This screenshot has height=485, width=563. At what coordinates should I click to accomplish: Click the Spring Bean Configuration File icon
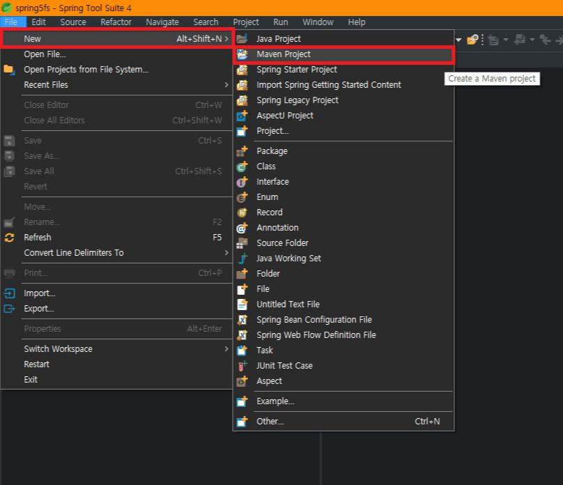point(242,320)
